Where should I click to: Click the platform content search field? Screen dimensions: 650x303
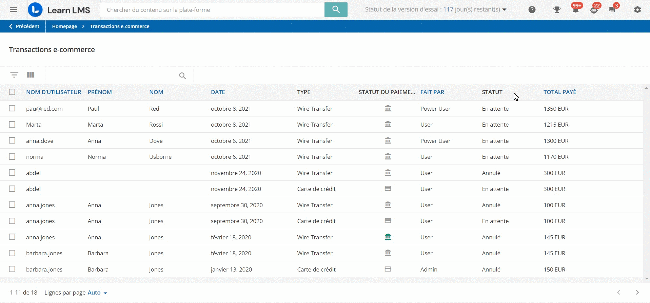point(212,10)
